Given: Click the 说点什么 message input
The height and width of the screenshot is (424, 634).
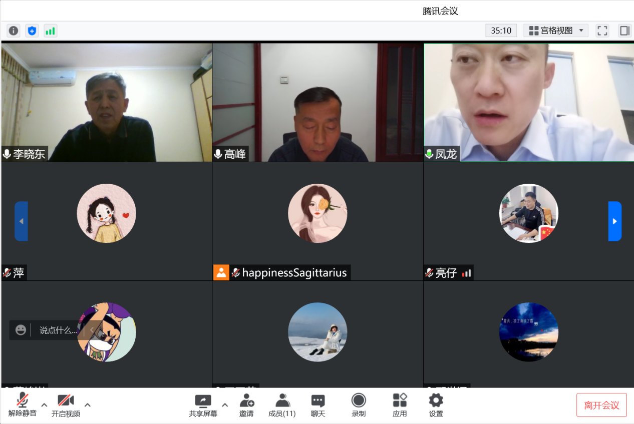Looking at the screenshot, I should 58,330.
